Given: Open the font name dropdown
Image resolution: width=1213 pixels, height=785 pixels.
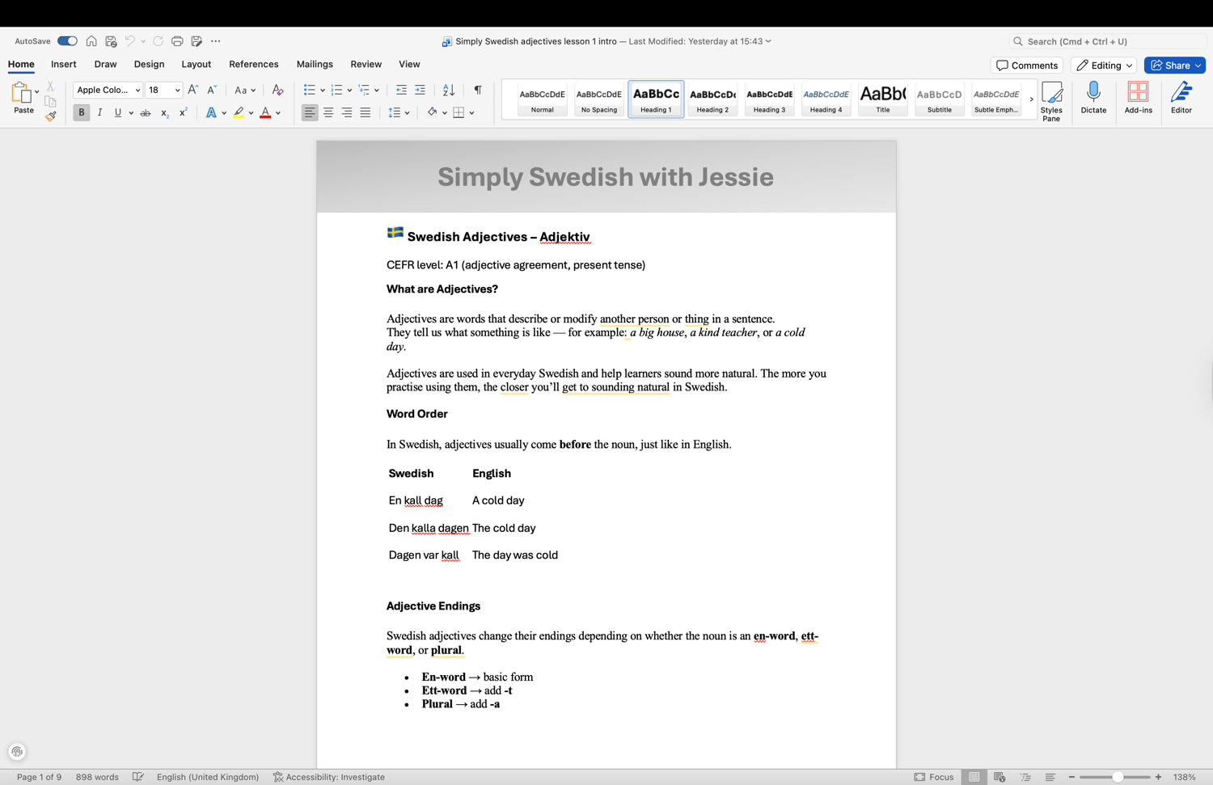Looking at the screenshot, I should pos(137,91).
